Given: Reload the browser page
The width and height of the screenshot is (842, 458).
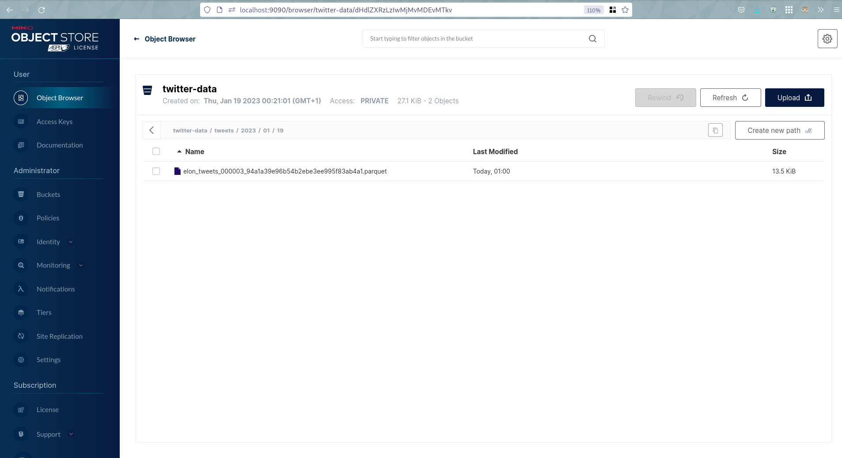Looking at the screenshot, I should tap(42, 10).
